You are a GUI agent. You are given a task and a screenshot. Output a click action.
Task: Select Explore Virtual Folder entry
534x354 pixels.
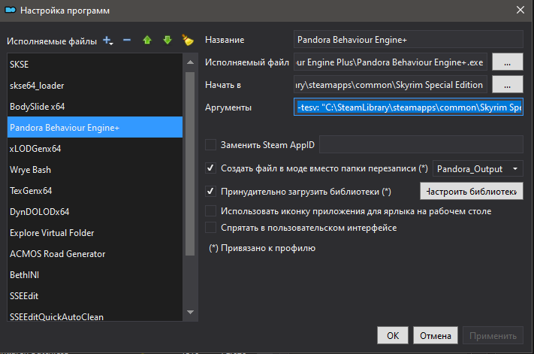[95, 233]
